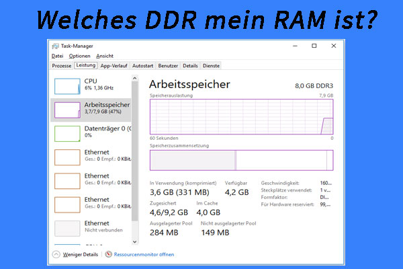The height and width of the screenshot is (269, 403).
Task: Minimize the Task-Manager window
Action: pyautogui.click(x=295, y=46)
